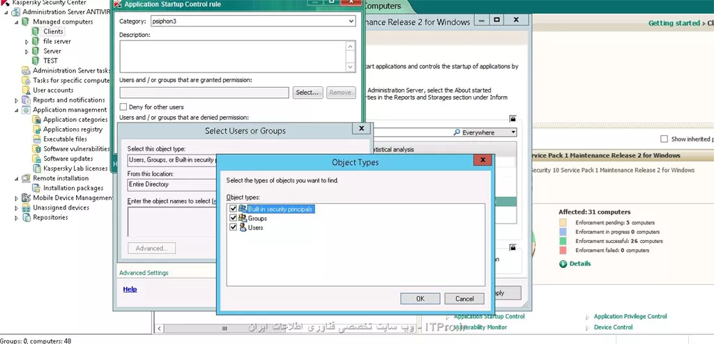
Task: Click the Groups object type icon
Action: pos(243,218)
